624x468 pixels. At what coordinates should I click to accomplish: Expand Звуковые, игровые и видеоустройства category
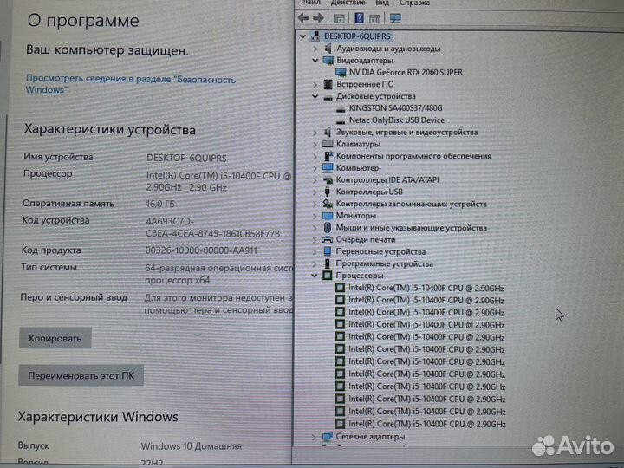[x=315, y=132]
